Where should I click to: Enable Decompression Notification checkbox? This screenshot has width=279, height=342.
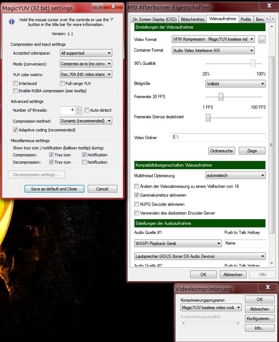[84, 162]
